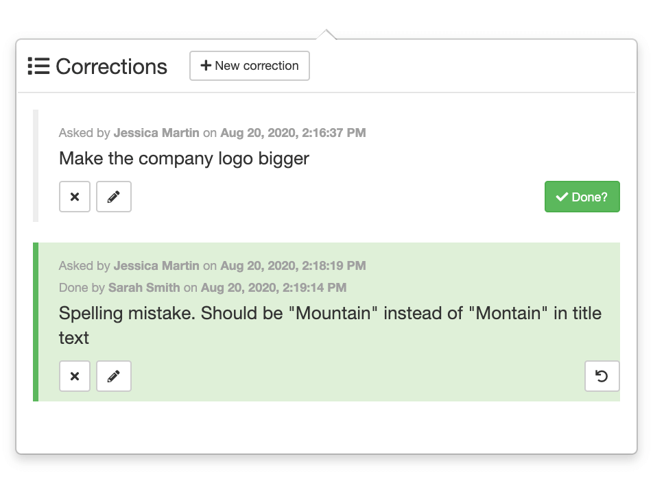Click the "Corrections" panel title
The width and height of the screenshot is (653, 485).
[x=111, y=66]
